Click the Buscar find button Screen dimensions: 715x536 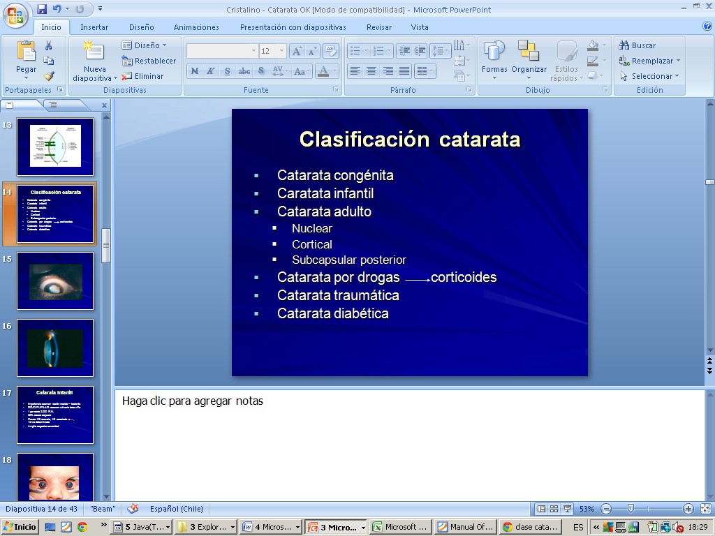click(x=637, y=45)
